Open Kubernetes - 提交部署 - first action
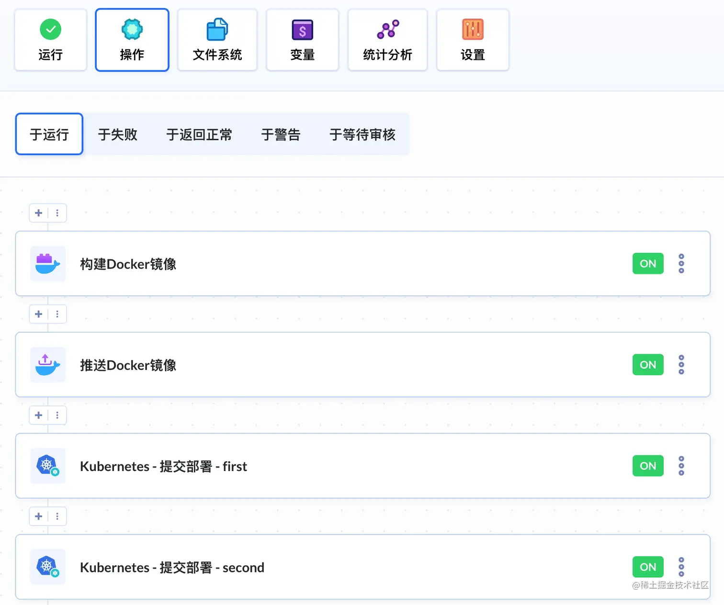Screen dimensions: 724x605 point(362,466)
